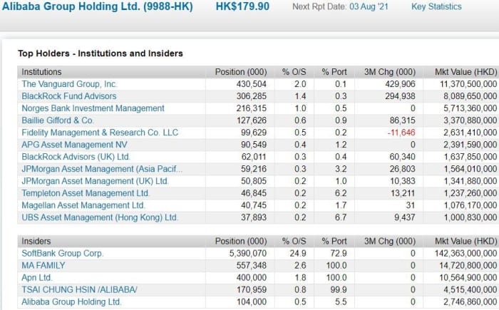The height and width of the screenshot is (310, 499).
Task: Click SoftBank position value 5,390,070
Action: point(248,254)
